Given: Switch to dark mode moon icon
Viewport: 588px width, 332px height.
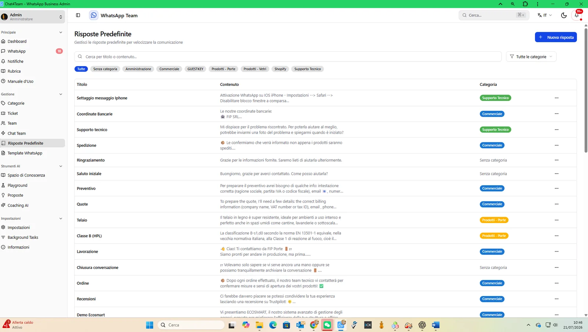Looking at the screenshot, I should (x=564, y=15).
